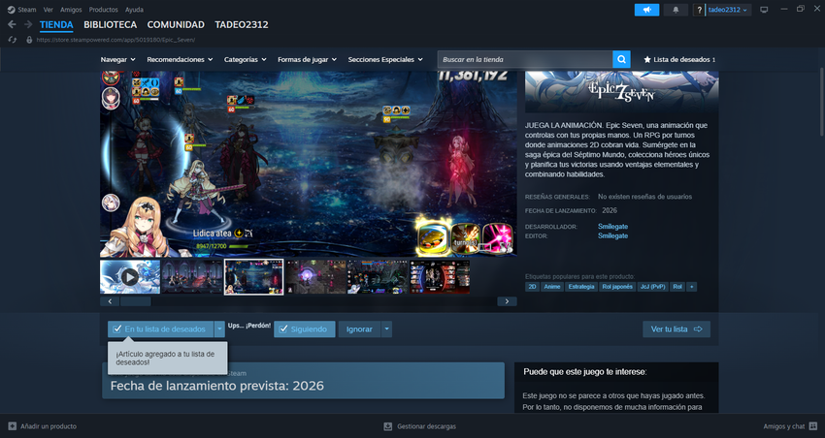Switch to the BIBLIOTECA tab

click(110, 24)
